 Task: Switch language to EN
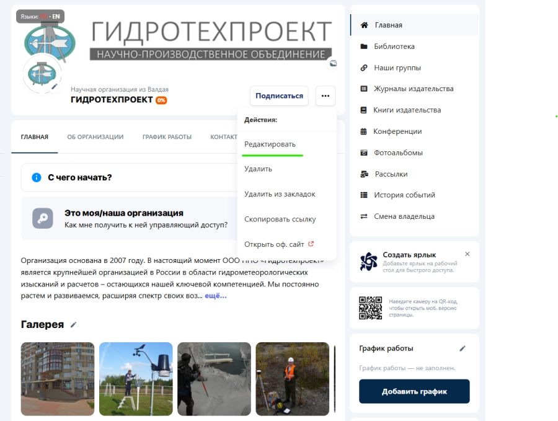pos(56,17)
